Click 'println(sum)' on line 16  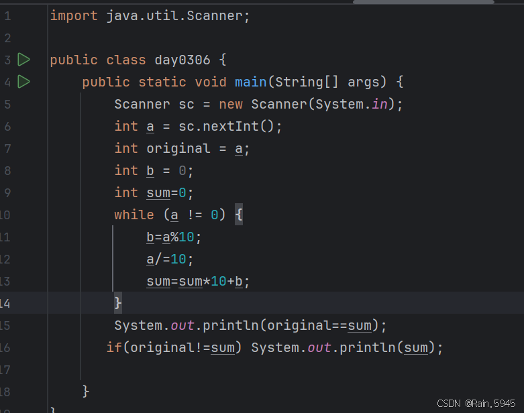tap(387, 347)
